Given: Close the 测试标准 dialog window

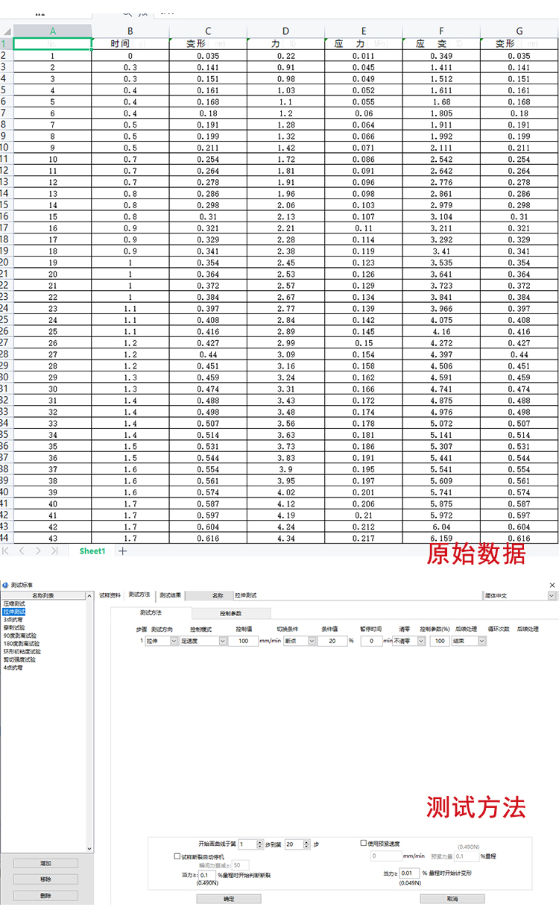Looking at the screenshot, I should (552, 585).
